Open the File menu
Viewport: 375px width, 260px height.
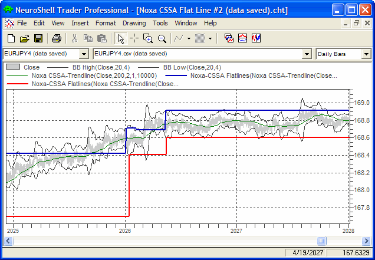tap(22, 23)
